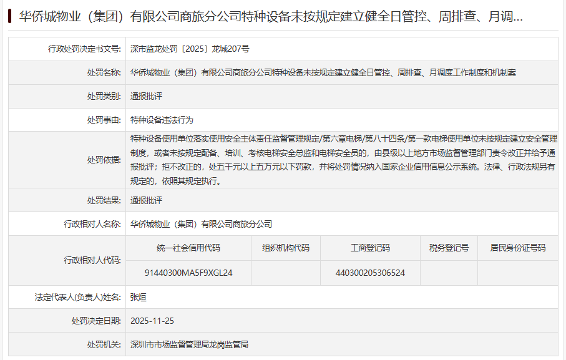The height and width of the screenshot is (360, 566).
Task: Select the legal representative name 张烜
Action: click(138, 297)
